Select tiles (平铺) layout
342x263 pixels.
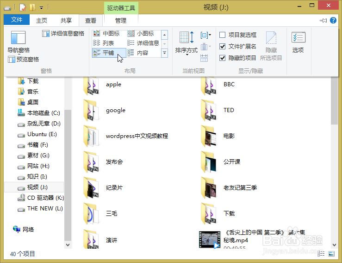click(x=109, y=53)
